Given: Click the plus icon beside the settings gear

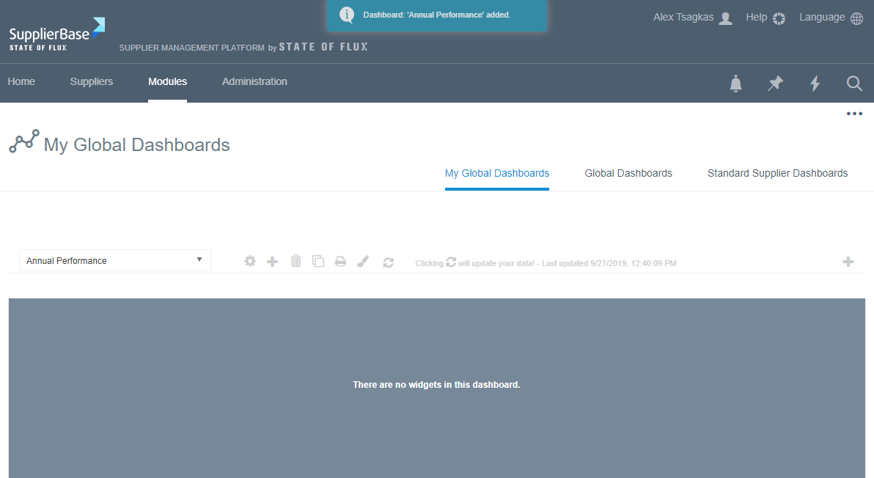Looking at the screenshot, I should click(272, 261).
